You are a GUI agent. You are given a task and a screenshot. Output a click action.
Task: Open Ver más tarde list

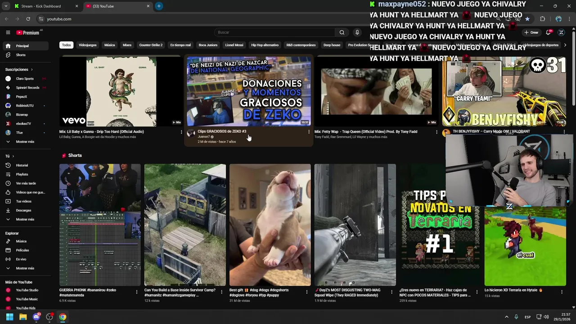pyautogui.click(x=26, y=183)
